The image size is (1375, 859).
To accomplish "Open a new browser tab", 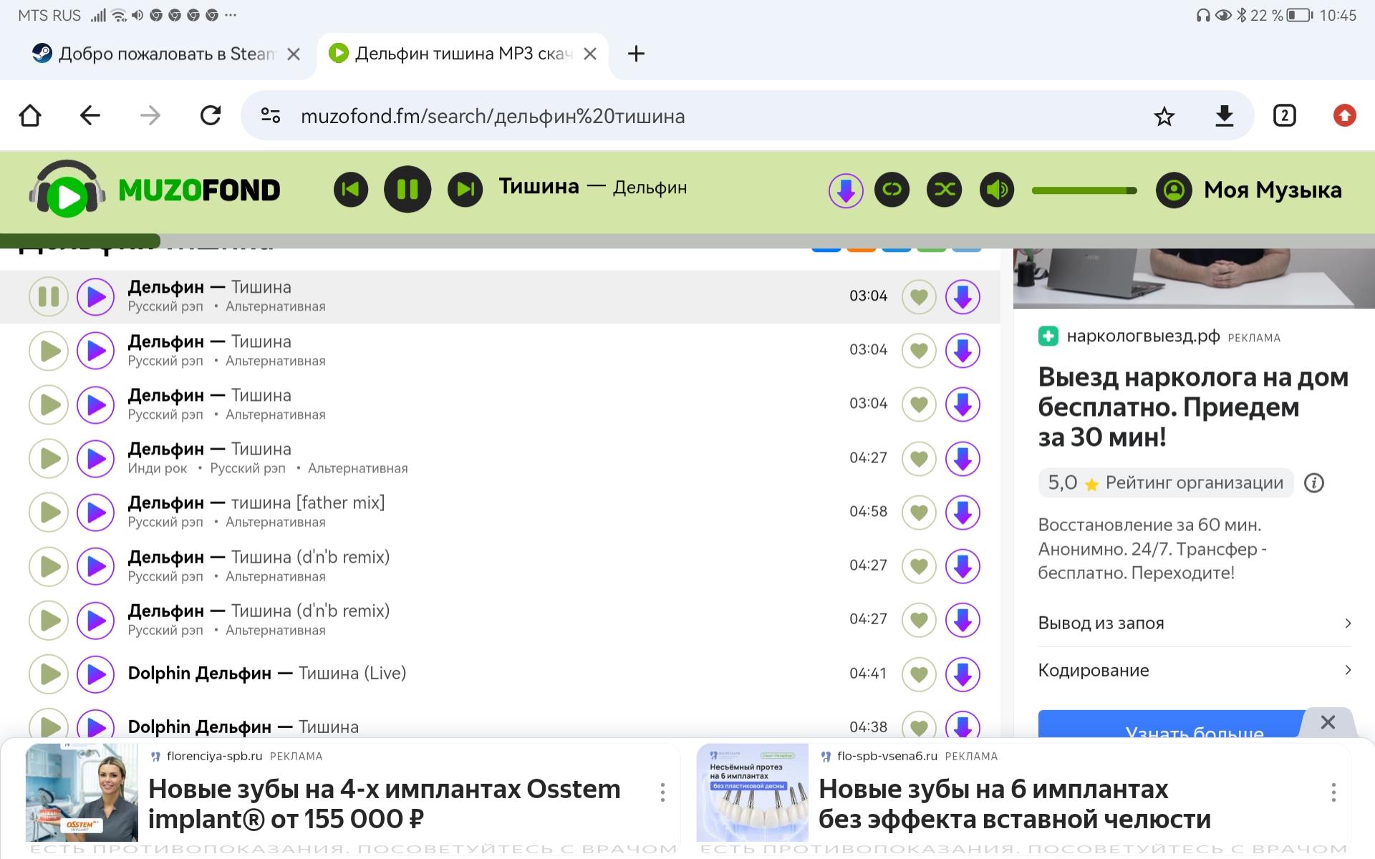I will (x=636, y=54).
